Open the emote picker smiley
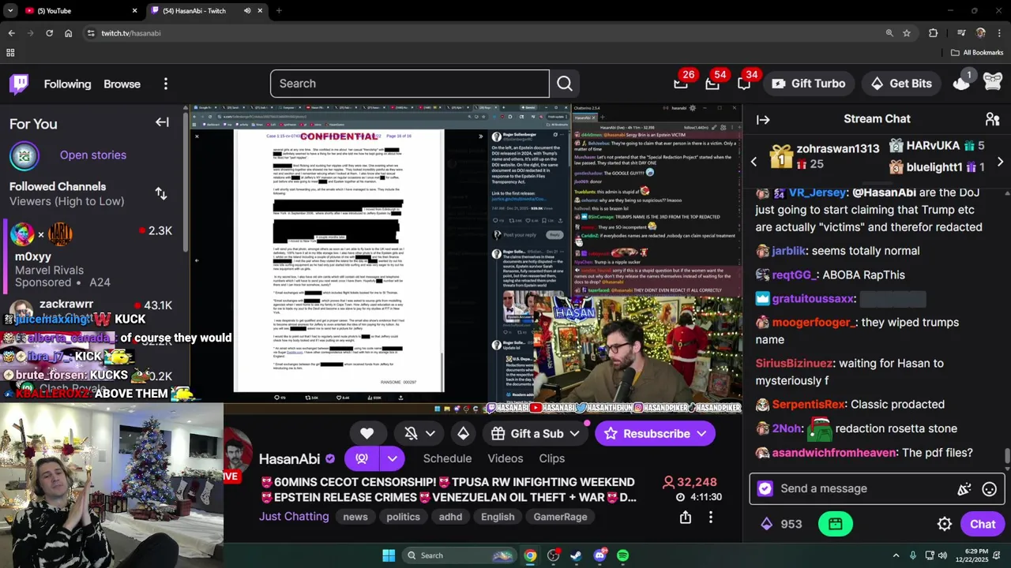The width and height of the screenshot is (1011, 568). click(989, 489)
